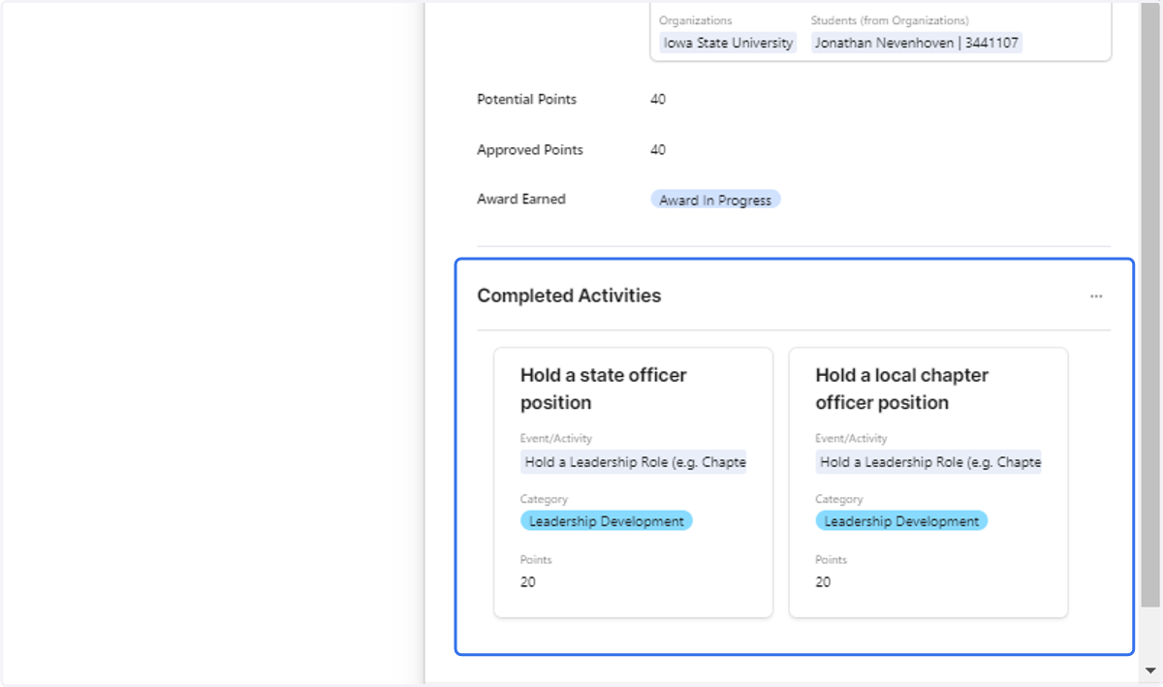Screen dimensions: 1163x687
Task: Select Leadership Development tag in state officer card
Action: pyautogui.click(x=607, y=521)
